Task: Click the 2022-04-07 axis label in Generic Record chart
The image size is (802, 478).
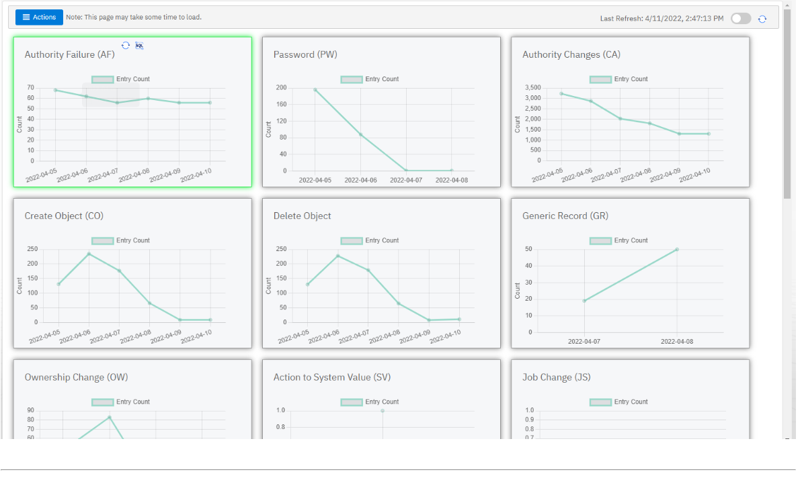Action: [x=584, y=342]
